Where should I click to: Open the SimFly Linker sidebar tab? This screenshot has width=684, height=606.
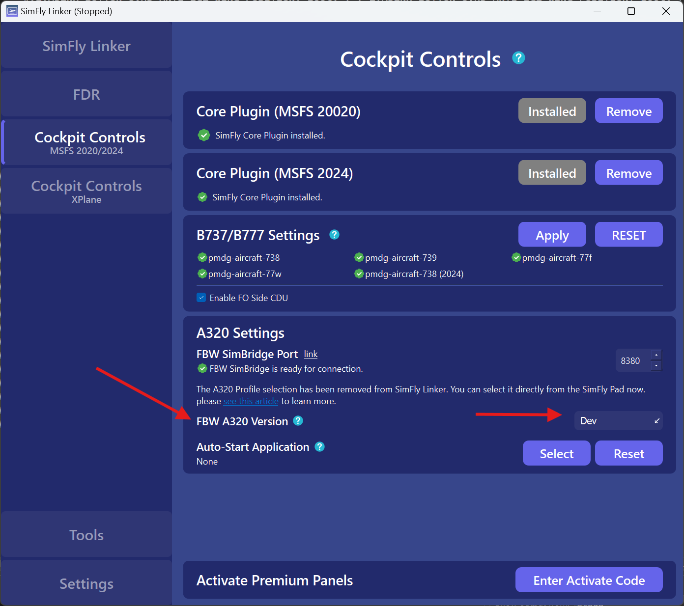[x=86, y=46]
